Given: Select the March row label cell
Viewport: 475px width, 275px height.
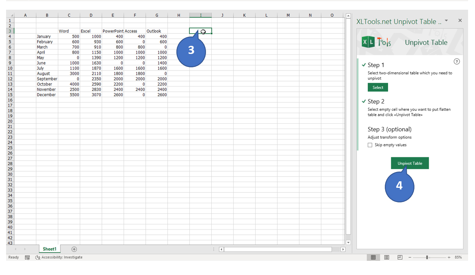Looking at the screenshot, I should [47, 47].
